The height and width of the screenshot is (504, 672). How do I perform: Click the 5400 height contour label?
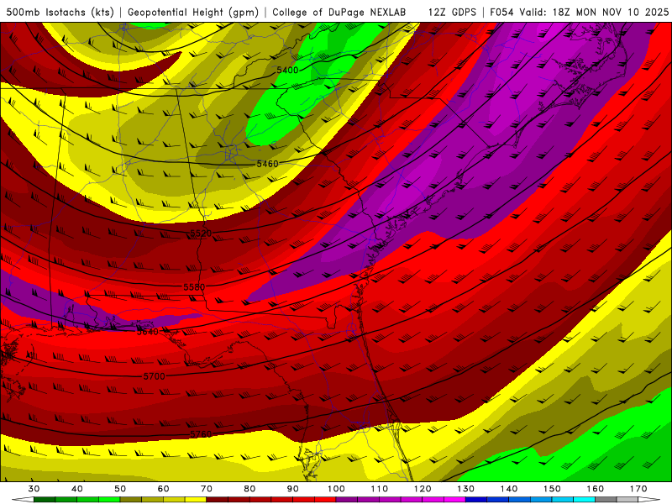tap(287, 70)
